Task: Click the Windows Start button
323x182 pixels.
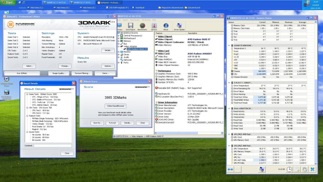Action: tap(8, 2)
